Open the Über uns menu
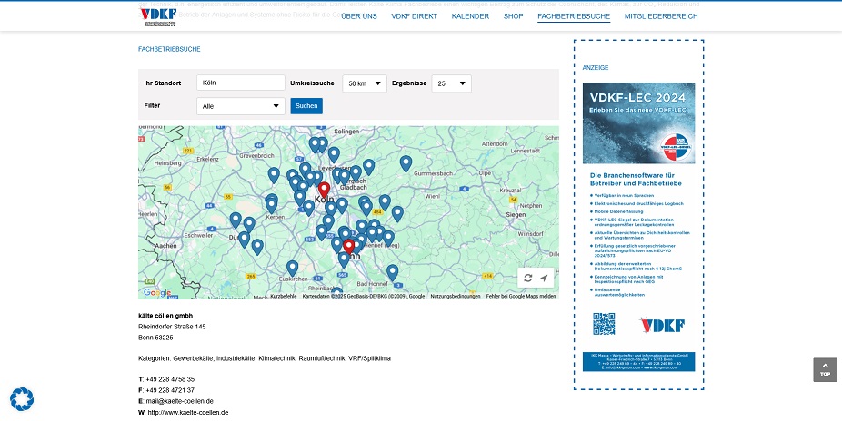The width and height of the screenshot is (842, 421). pos(359,16)
